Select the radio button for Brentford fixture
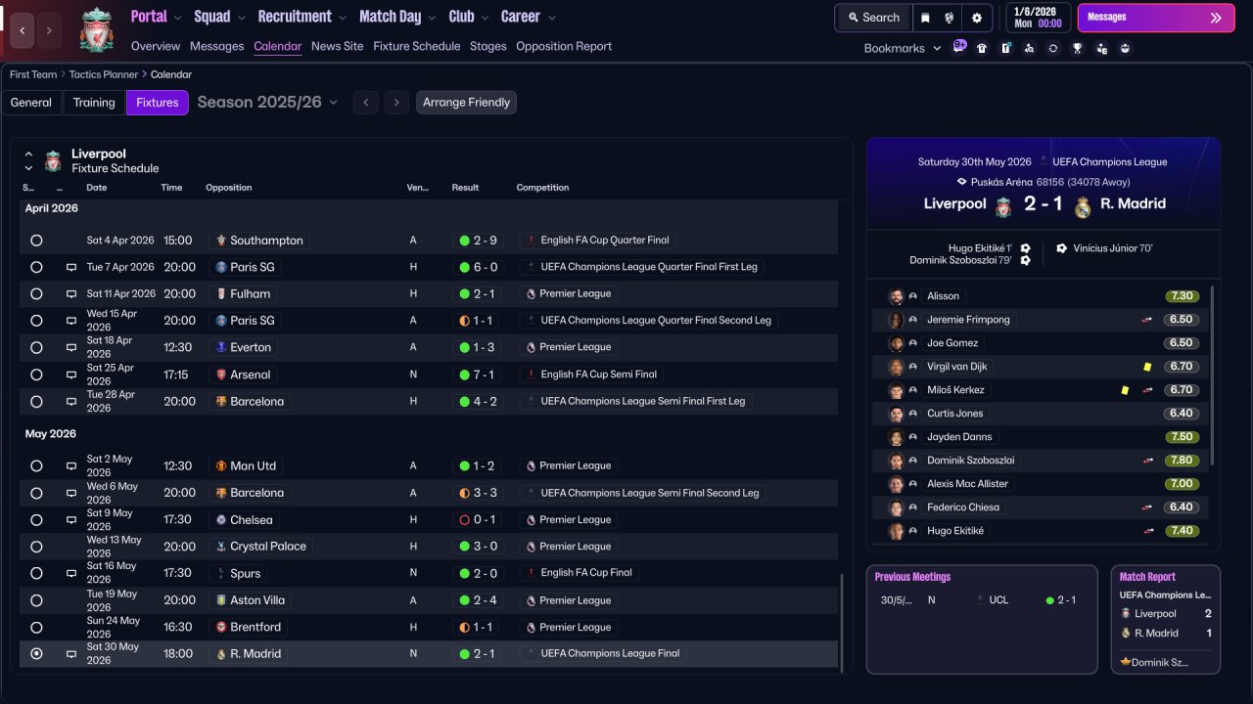 (36, 628)
